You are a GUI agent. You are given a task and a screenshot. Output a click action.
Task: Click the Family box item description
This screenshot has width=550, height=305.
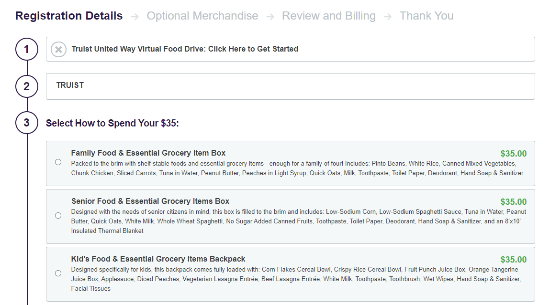(297, 168)
